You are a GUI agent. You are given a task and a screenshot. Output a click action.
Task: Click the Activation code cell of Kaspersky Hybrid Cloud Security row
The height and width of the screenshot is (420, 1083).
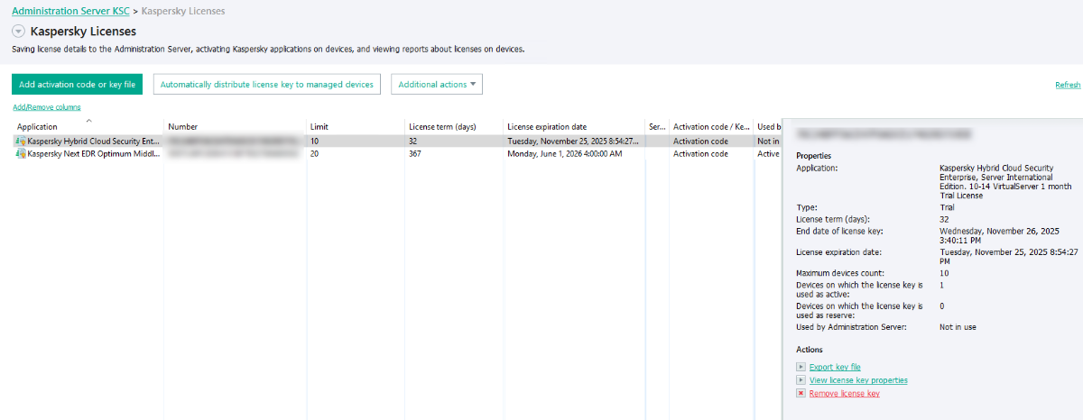[700, 142]
